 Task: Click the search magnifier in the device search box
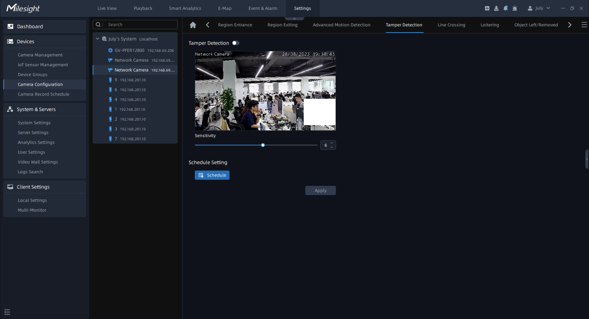click(x=98, y=24)
